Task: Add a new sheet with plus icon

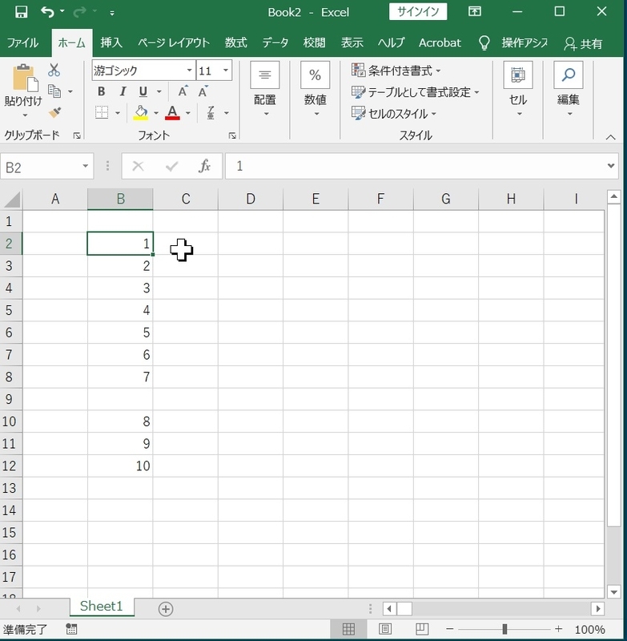Action: [x=166, y=609]
